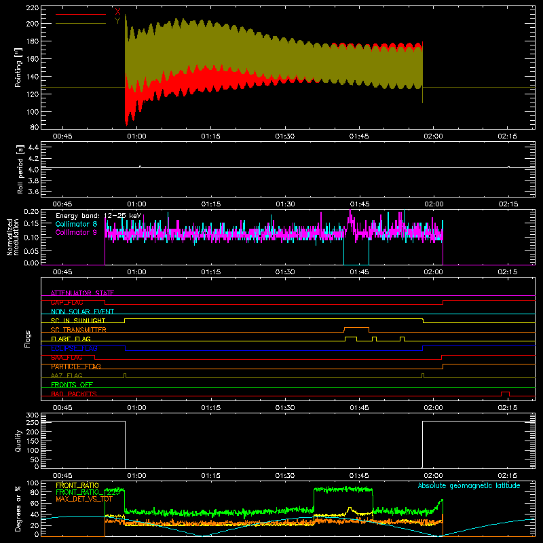
Task: Select the PARTICLE_FLAG label
Action: pyautogui.click(x=76, y=367)
